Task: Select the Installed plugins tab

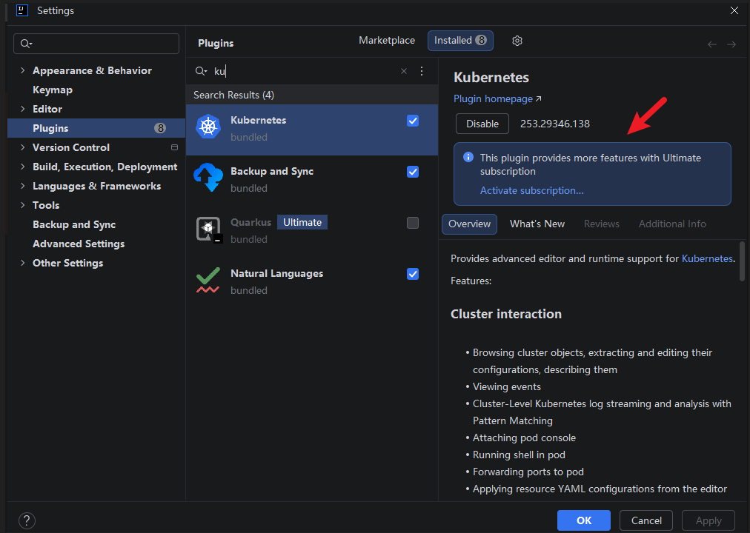Action: pyautogui.click(x=460, y=41)
